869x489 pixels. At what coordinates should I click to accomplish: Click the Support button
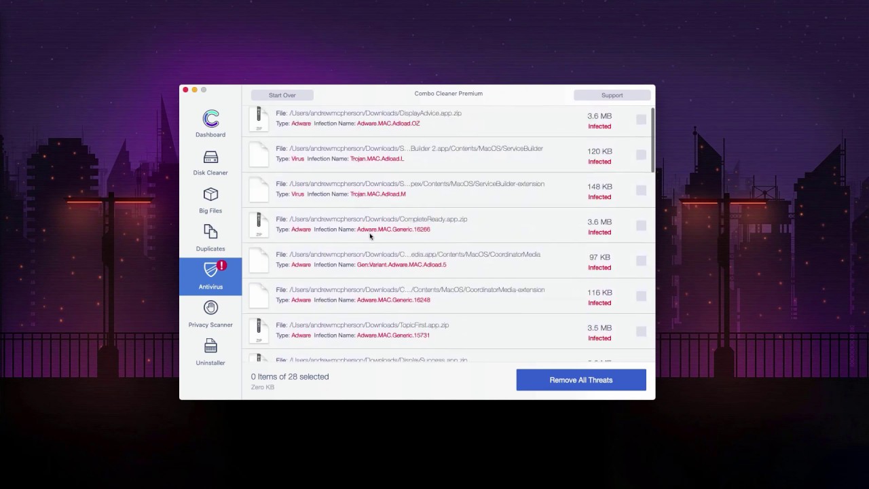point(612,95)
